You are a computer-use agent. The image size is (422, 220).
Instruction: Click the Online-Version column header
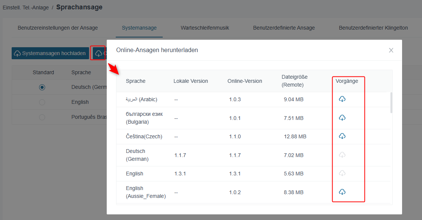[x=245, y=81]
